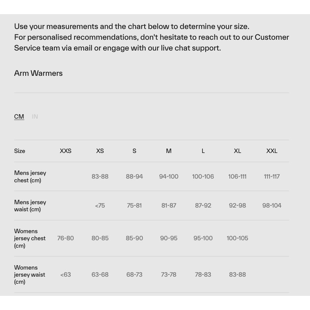
Task: Click the Womens jersey chest row label
Action: tap(30, 238)
